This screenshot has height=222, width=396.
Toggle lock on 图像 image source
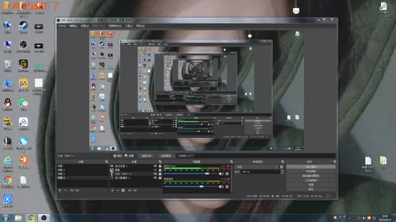pos(160,170)
